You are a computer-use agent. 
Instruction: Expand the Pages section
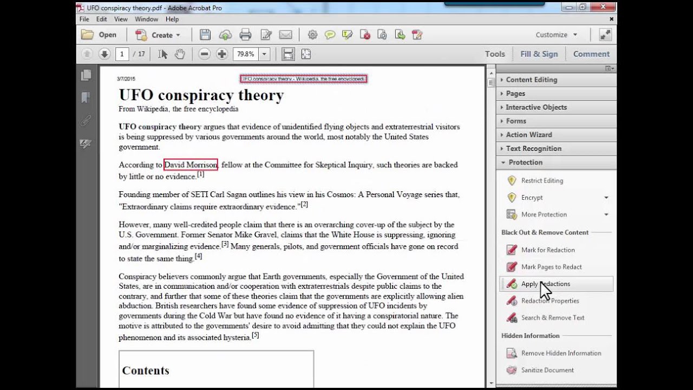(x=556, y=93)
